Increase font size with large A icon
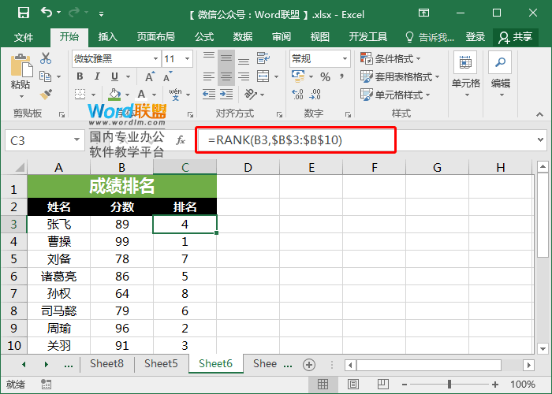Viewport: 552px width, 394px height. (x=150, y=76)
